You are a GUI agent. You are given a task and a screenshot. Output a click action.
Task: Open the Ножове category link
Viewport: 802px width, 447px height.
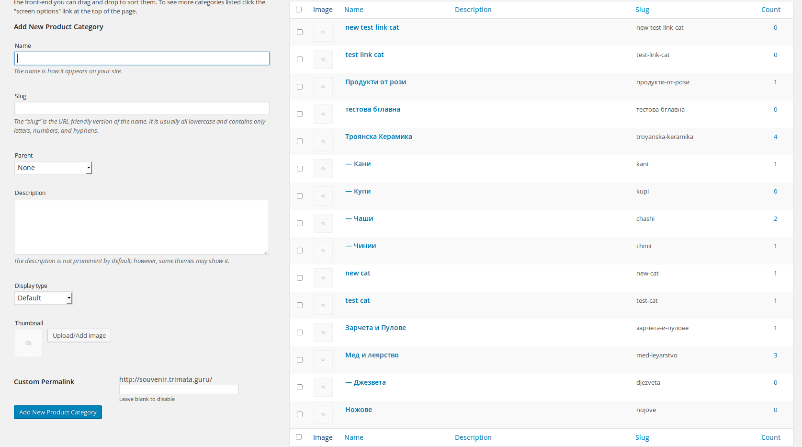359,410
